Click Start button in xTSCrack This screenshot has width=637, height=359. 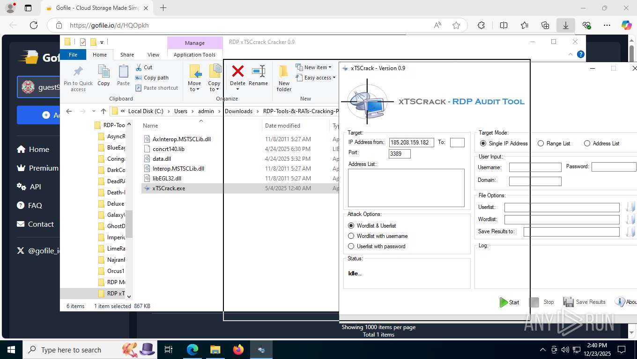point(509,302)
